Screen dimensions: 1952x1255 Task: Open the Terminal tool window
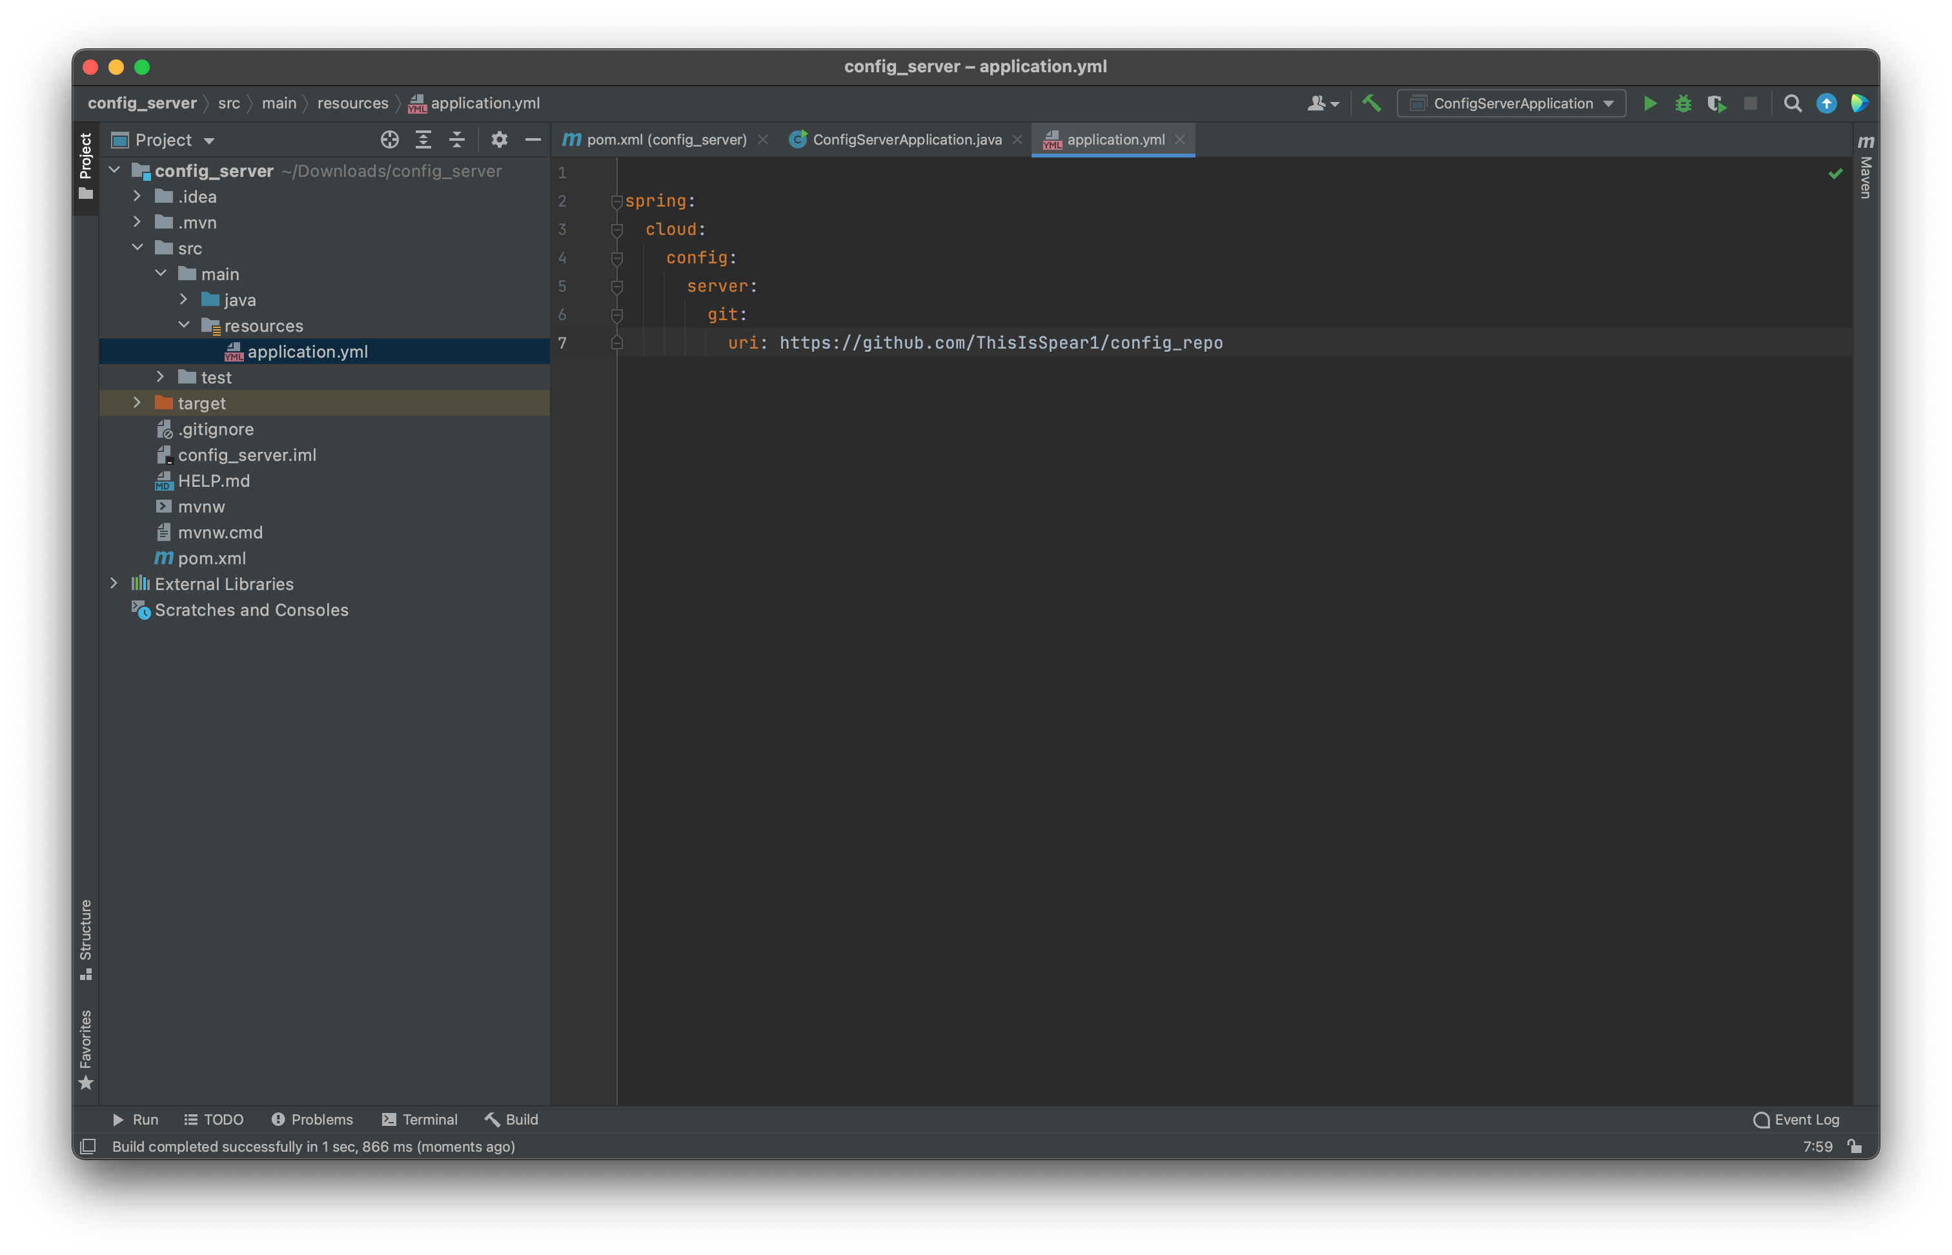pyautogui.click(x=420, y=1119)
